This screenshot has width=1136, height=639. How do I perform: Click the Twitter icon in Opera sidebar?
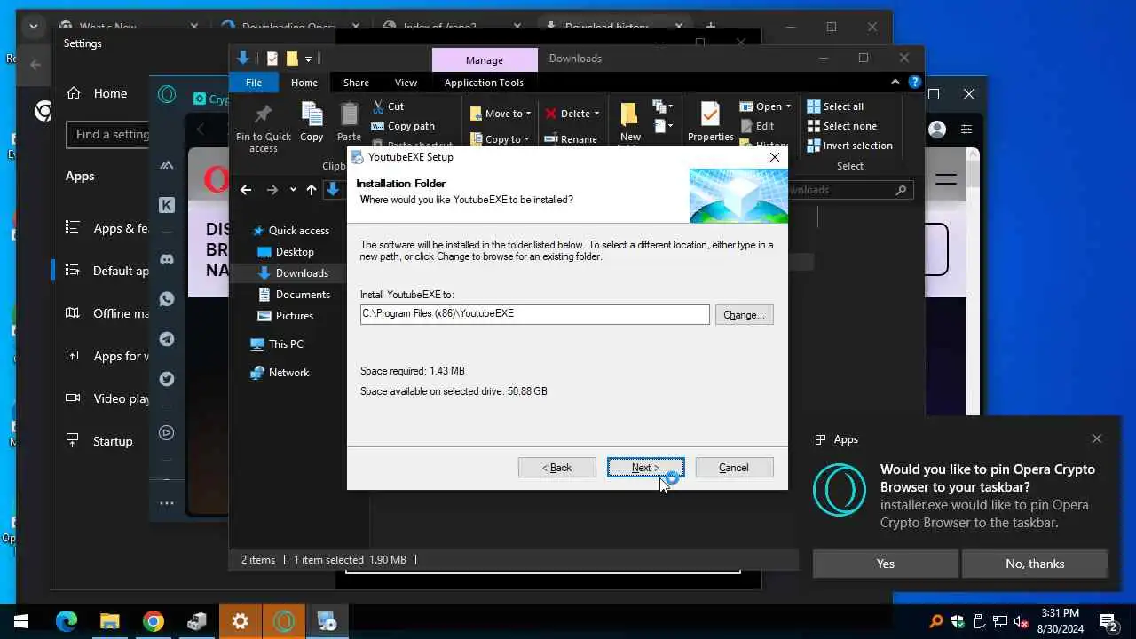(x=167, y=379)
